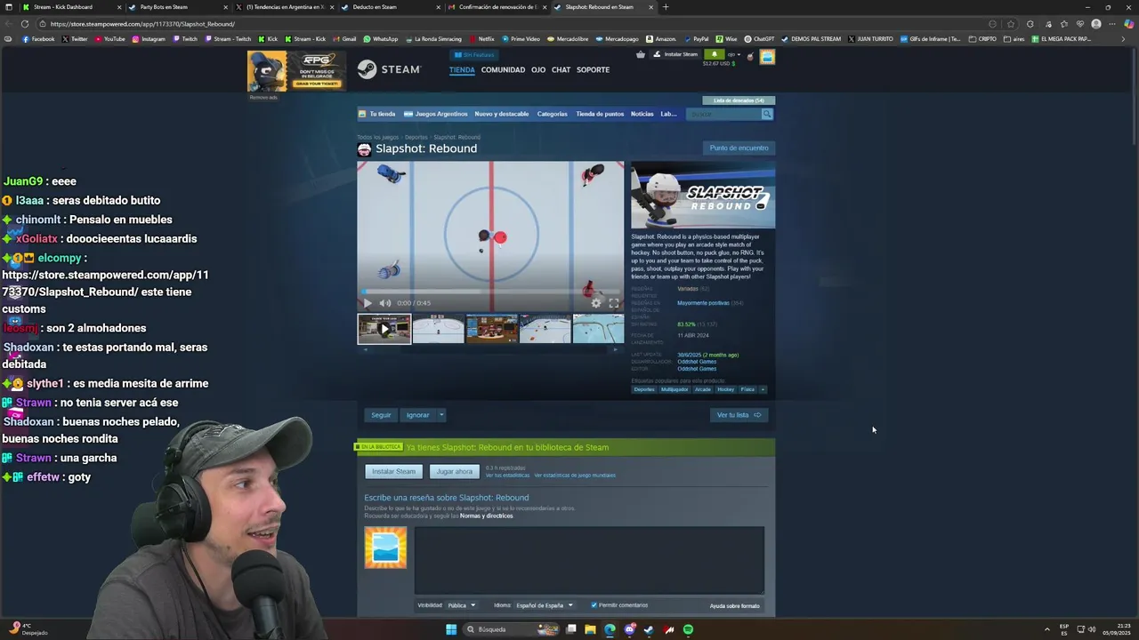Viewport: 1139px width, 640px height.
Task: Click Ver tus estadísticas link
Action: [507, 476]
